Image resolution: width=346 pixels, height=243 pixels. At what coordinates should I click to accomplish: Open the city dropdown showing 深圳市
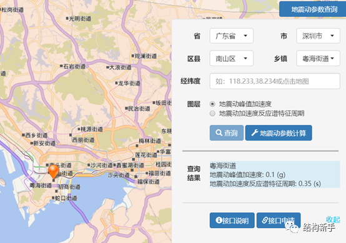click(x=318, y=36)
